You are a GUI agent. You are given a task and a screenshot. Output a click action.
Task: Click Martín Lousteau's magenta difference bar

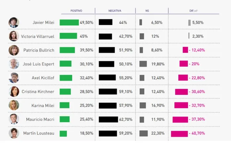[179, 133]
